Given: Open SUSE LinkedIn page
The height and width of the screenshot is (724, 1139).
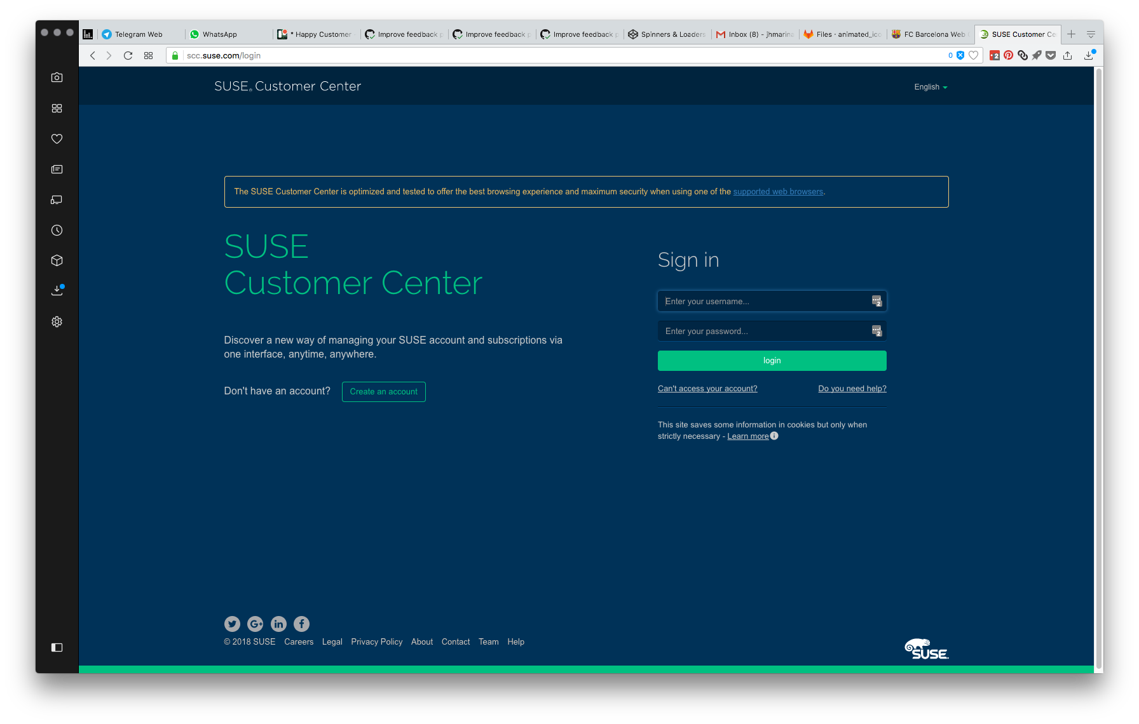Looking at the screenshot, I should click(x=278, y=624).
